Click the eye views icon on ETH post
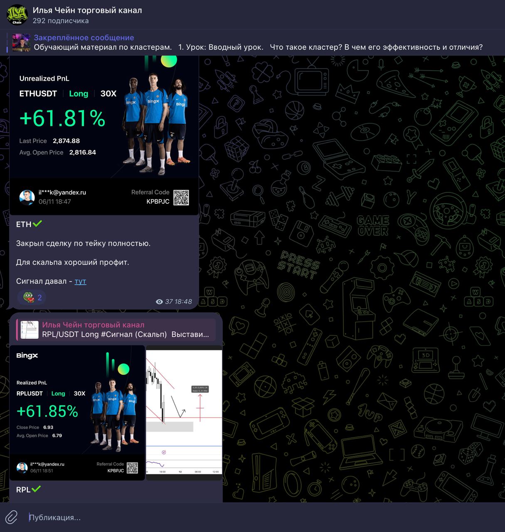The image size is (505, 532). tap(159, 302)
